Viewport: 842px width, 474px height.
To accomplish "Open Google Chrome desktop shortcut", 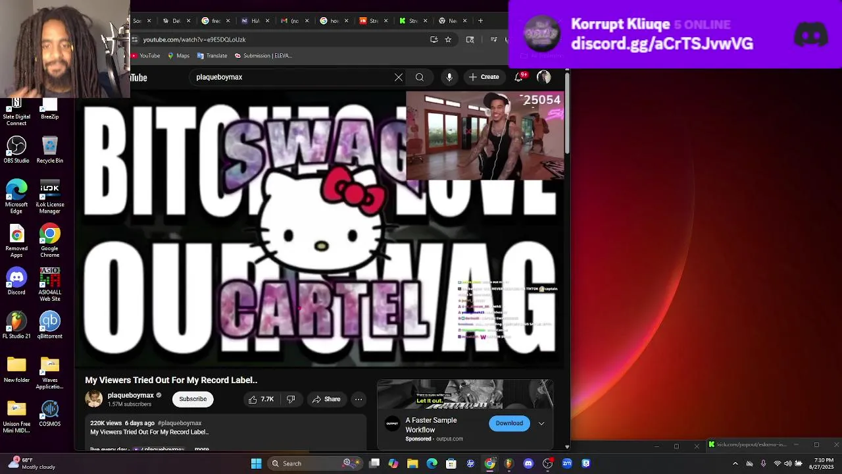I will click(50, 241).
